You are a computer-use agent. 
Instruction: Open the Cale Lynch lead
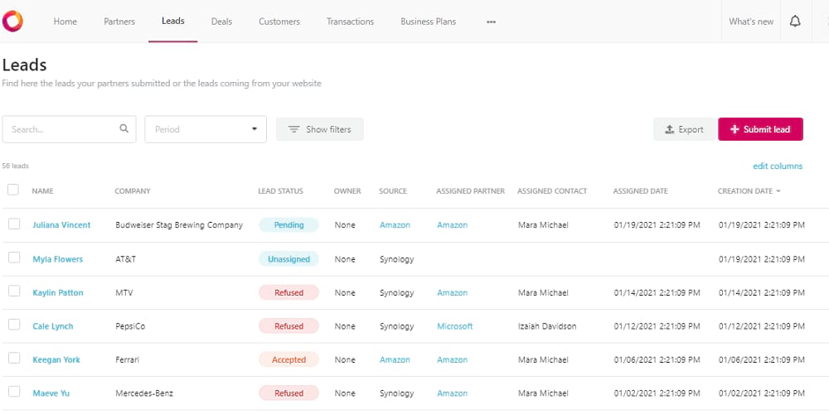pyautogui.click(x=53, y=326)
